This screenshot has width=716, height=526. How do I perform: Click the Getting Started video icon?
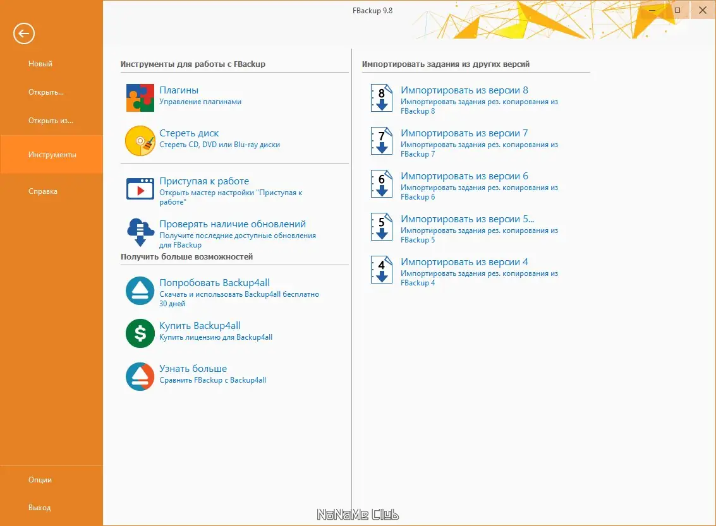click(140, 189)
